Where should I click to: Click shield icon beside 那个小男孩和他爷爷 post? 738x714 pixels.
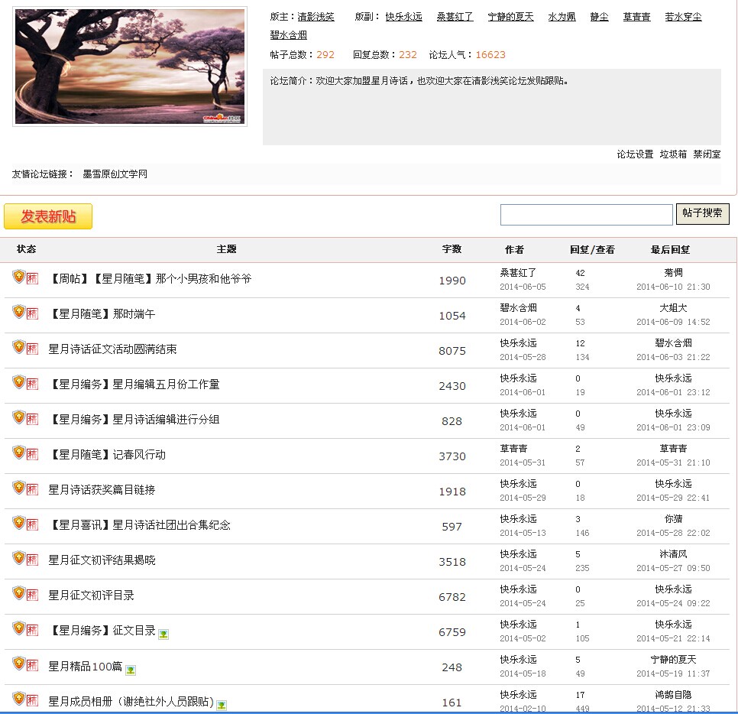click(18, 276)
